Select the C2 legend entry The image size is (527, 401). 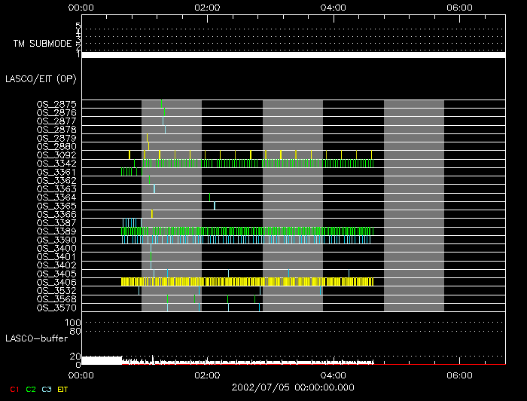coord(31,389)
